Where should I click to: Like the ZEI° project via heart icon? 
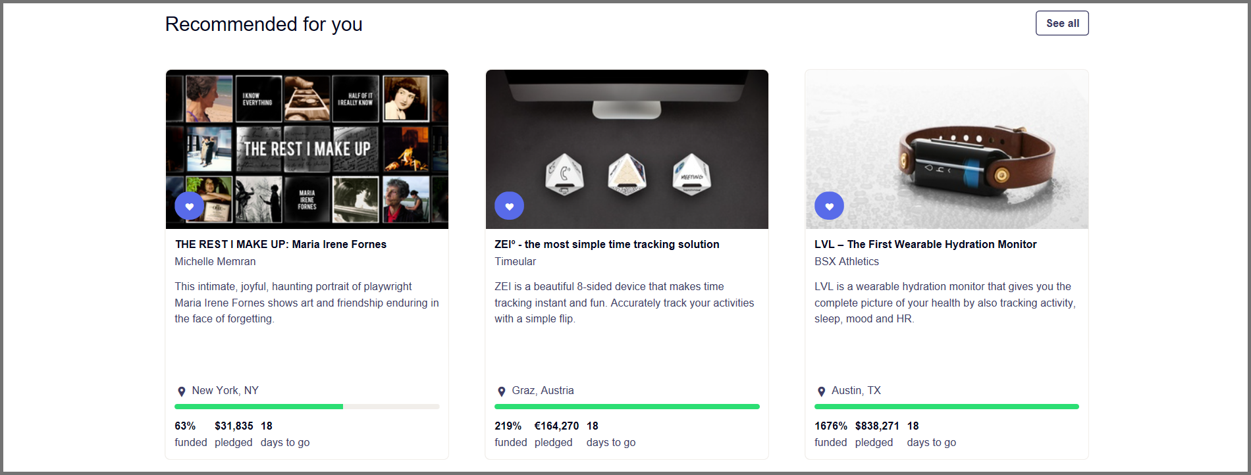[509, 206]
